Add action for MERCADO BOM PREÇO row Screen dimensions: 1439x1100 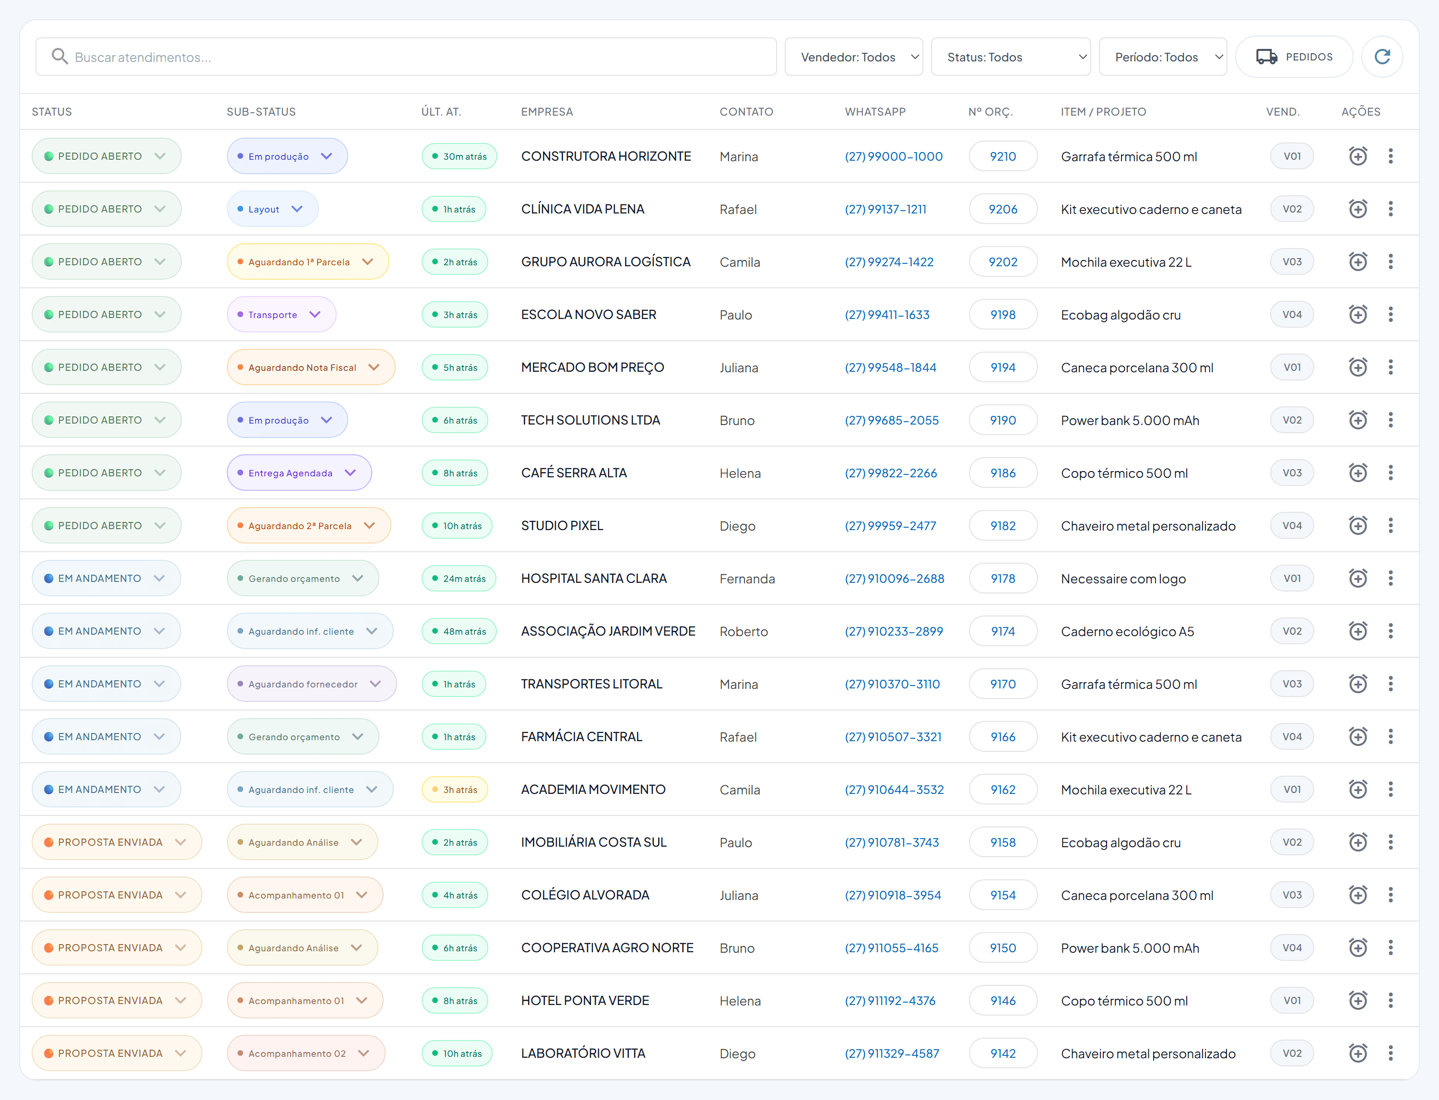(1358, 367)
